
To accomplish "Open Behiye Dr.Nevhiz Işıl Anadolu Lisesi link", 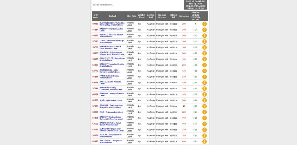I will point(112,42).
